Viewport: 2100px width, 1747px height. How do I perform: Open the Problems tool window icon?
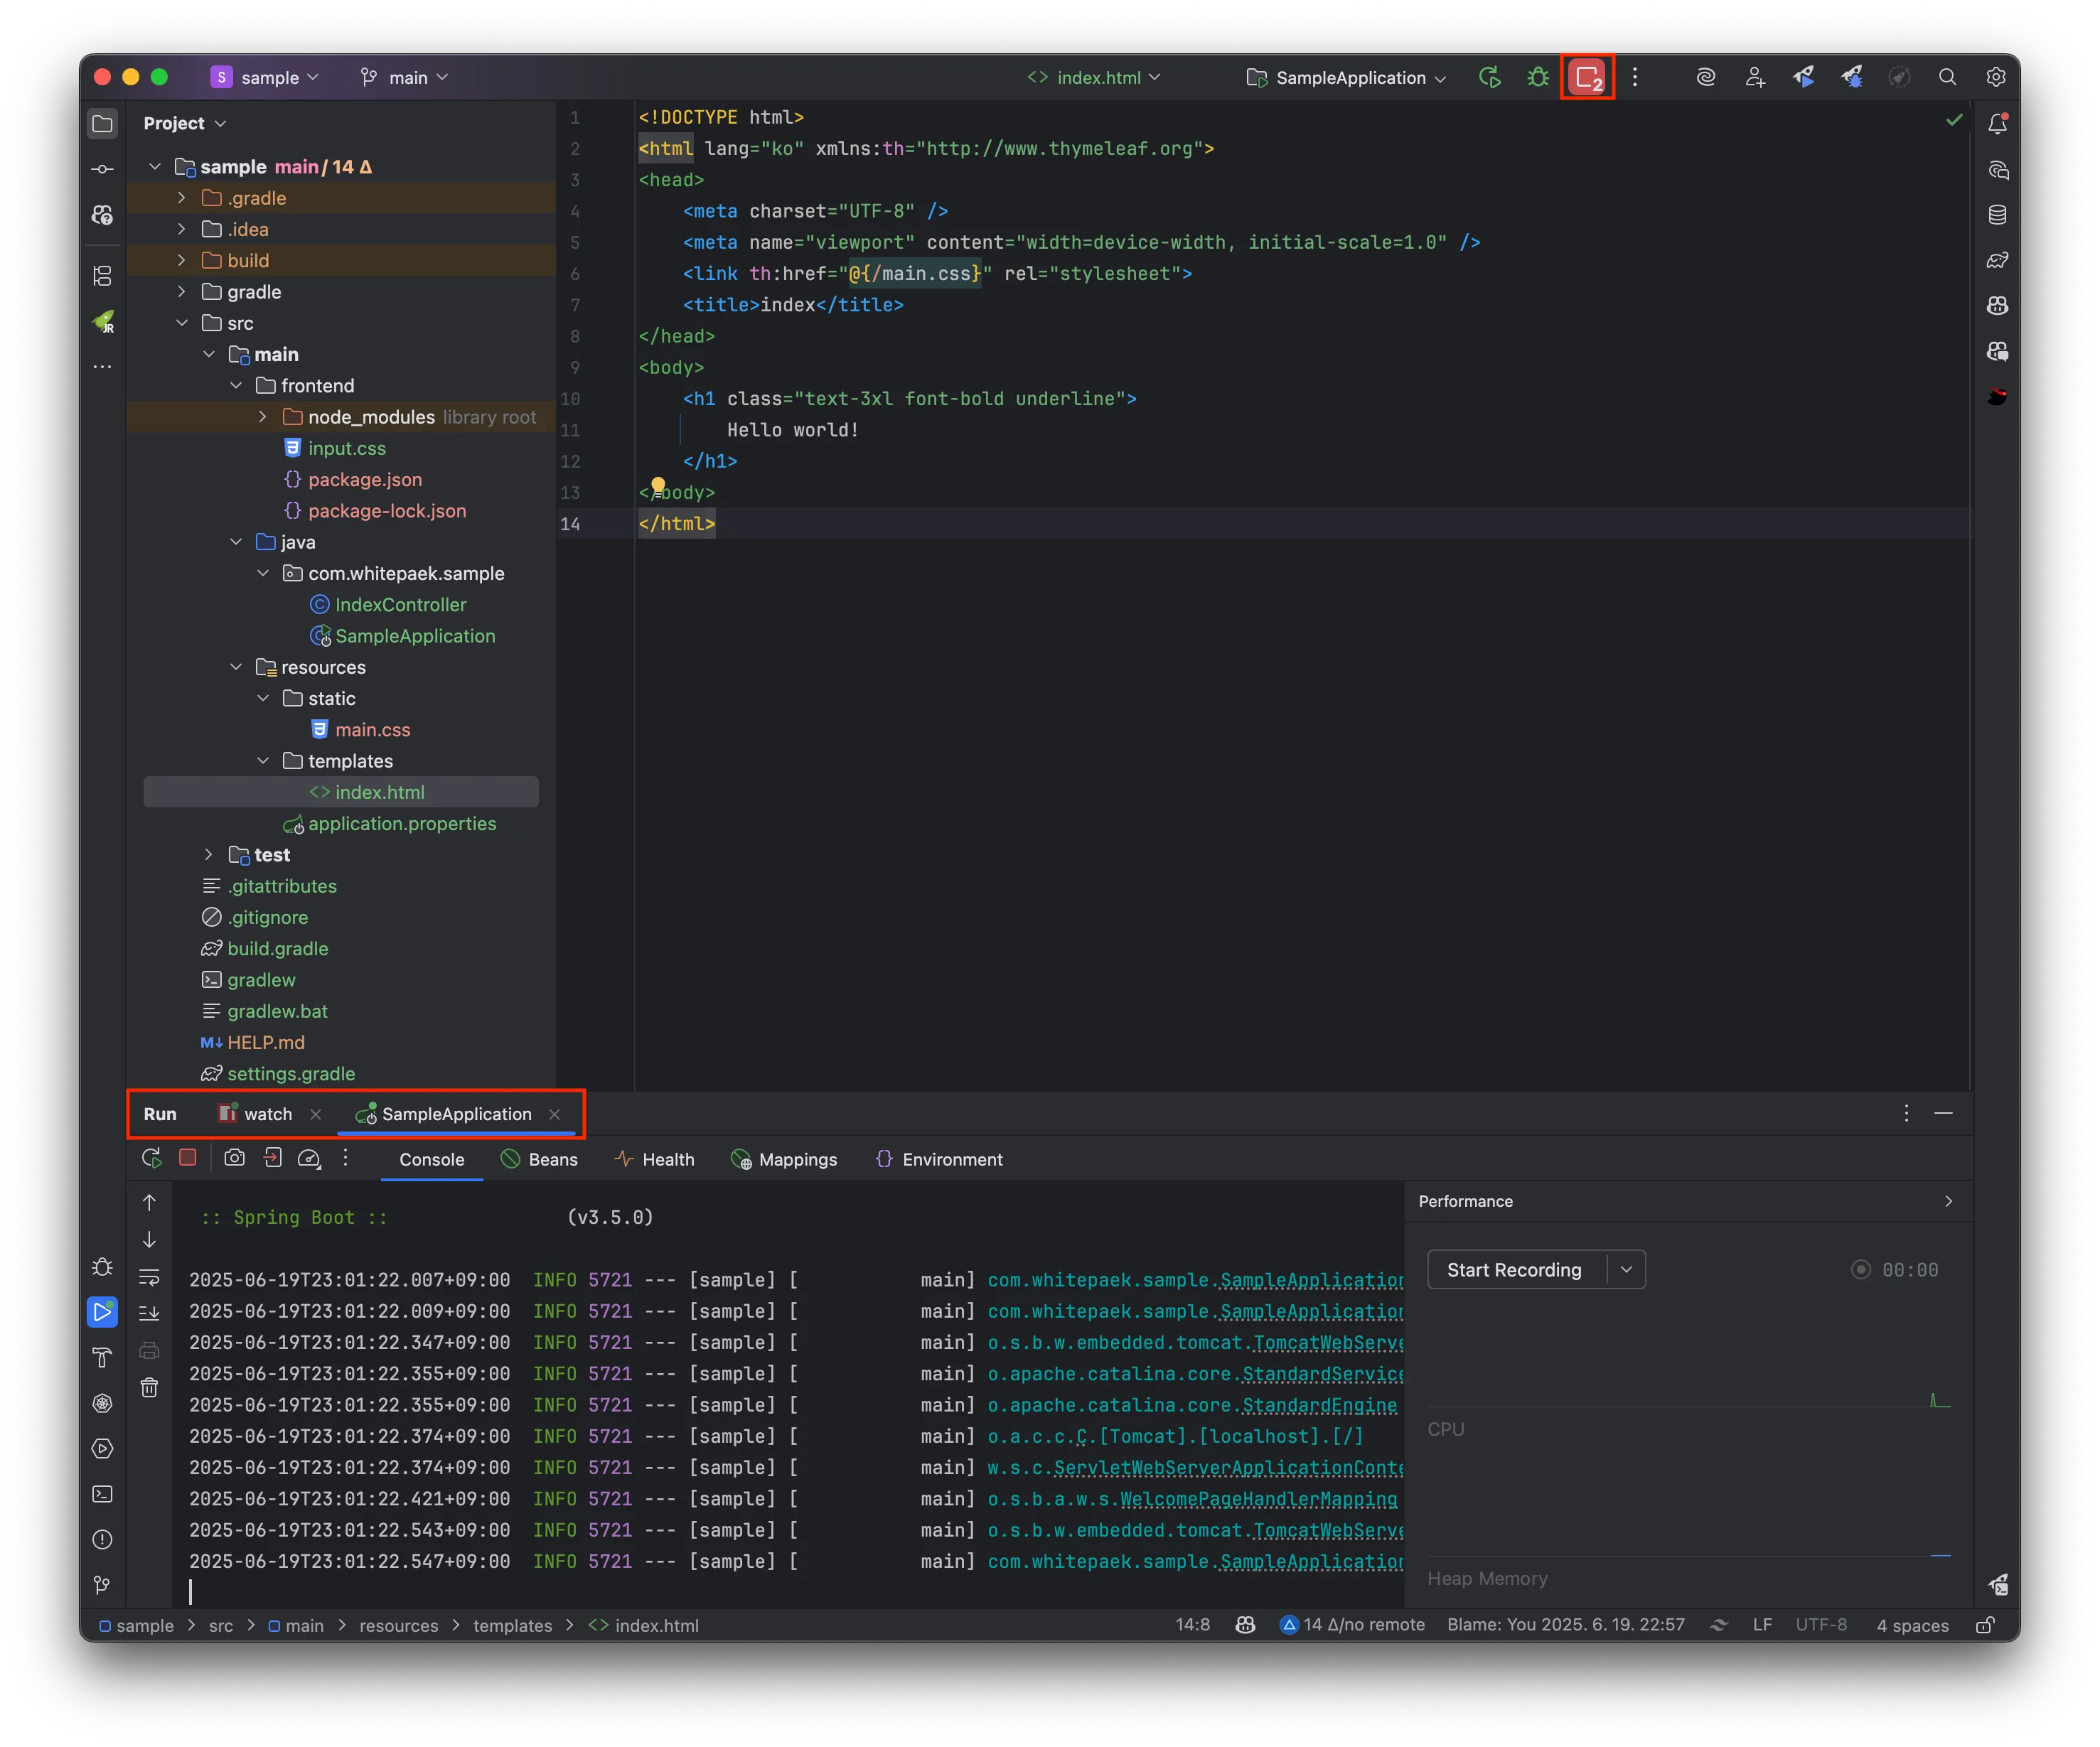102,1539
